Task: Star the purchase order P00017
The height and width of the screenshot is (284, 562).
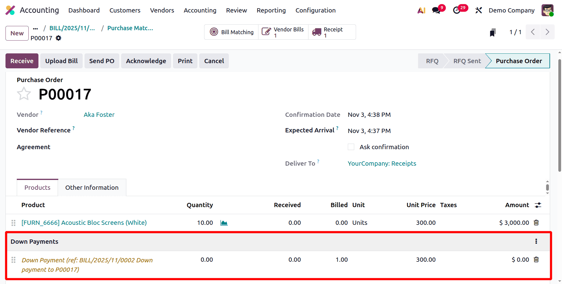Action: 24,94
